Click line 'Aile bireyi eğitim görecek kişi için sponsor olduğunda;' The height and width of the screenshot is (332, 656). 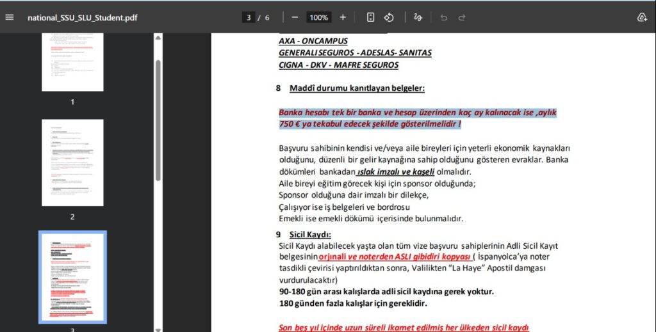point(377,184)
